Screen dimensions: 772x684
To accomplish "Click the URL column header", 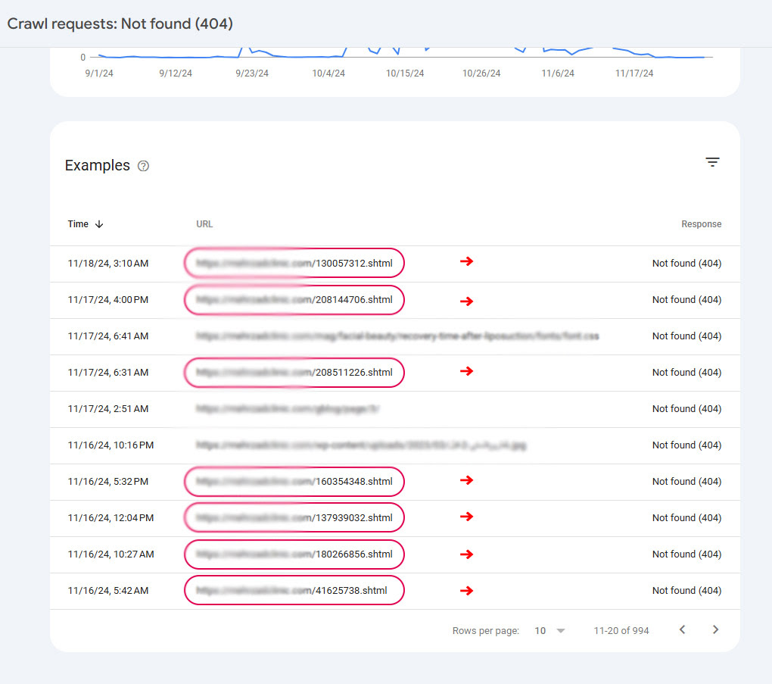I will point(204,224).
